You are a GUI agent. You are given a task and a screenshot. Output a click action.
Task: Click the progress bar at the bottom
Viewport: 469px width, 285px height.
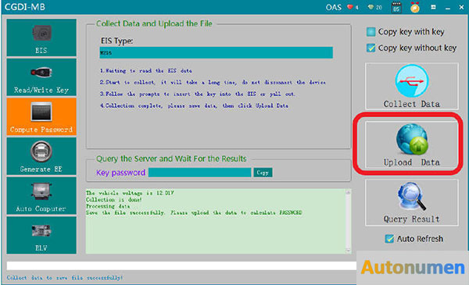pyautogui.click(x=181, y=265)
